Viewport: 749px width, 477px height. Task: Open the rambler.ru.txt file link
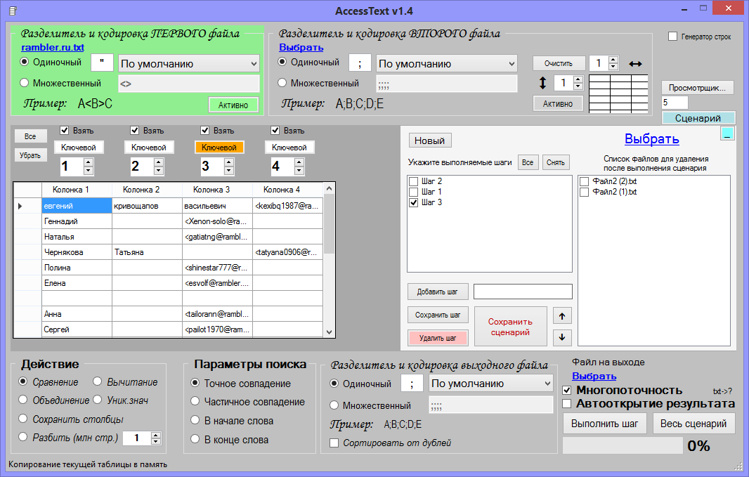pyautogui.click(x=53, y=47)
